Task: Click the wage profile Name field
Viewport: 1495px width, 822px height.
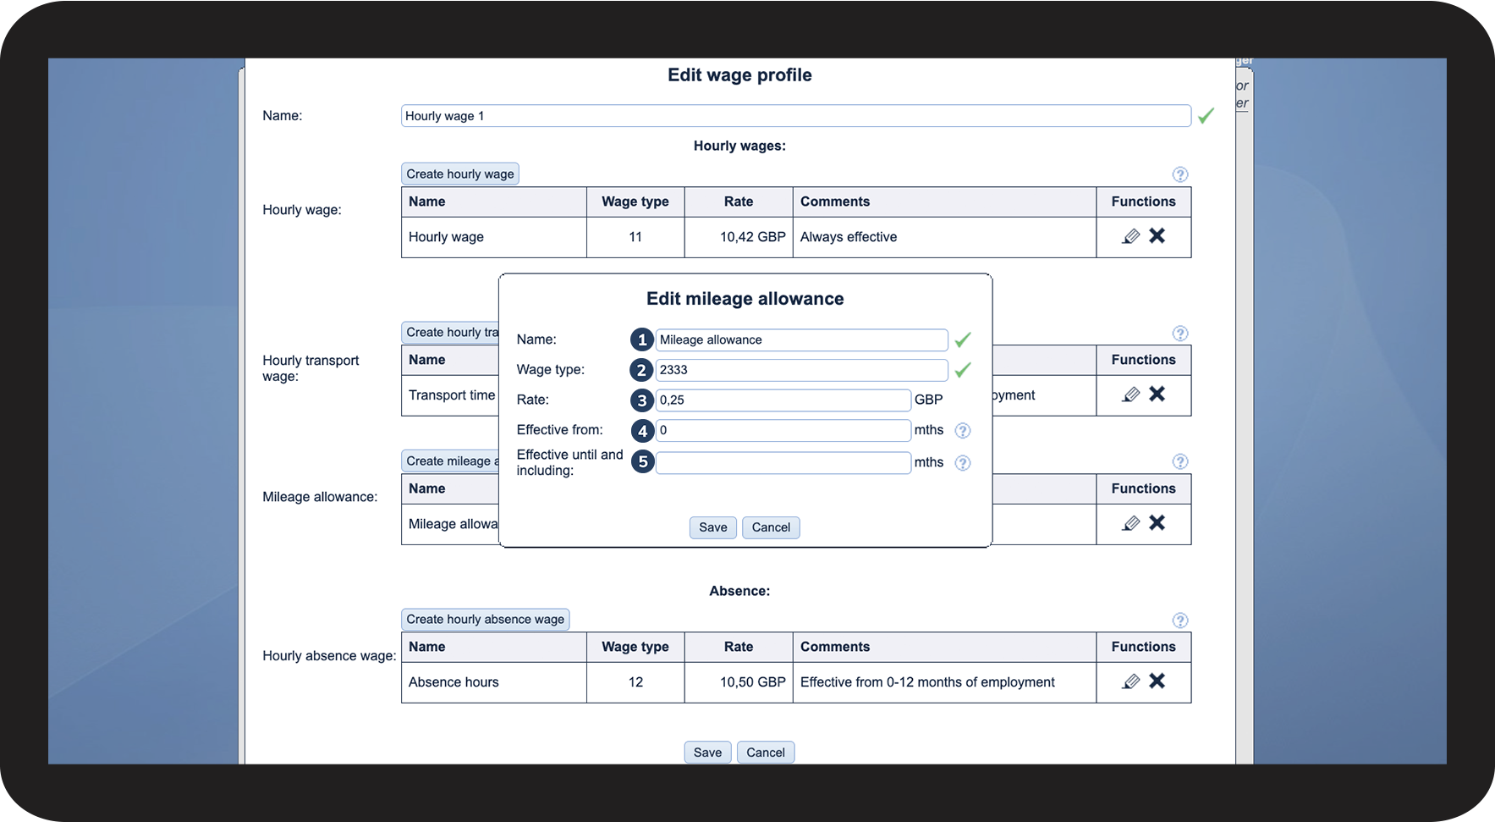Action: [x=796, y=116]
